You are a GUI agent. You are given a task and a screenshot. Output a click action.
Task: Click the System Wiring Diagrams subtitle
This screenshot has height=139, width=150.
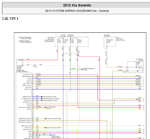point(77,11)
